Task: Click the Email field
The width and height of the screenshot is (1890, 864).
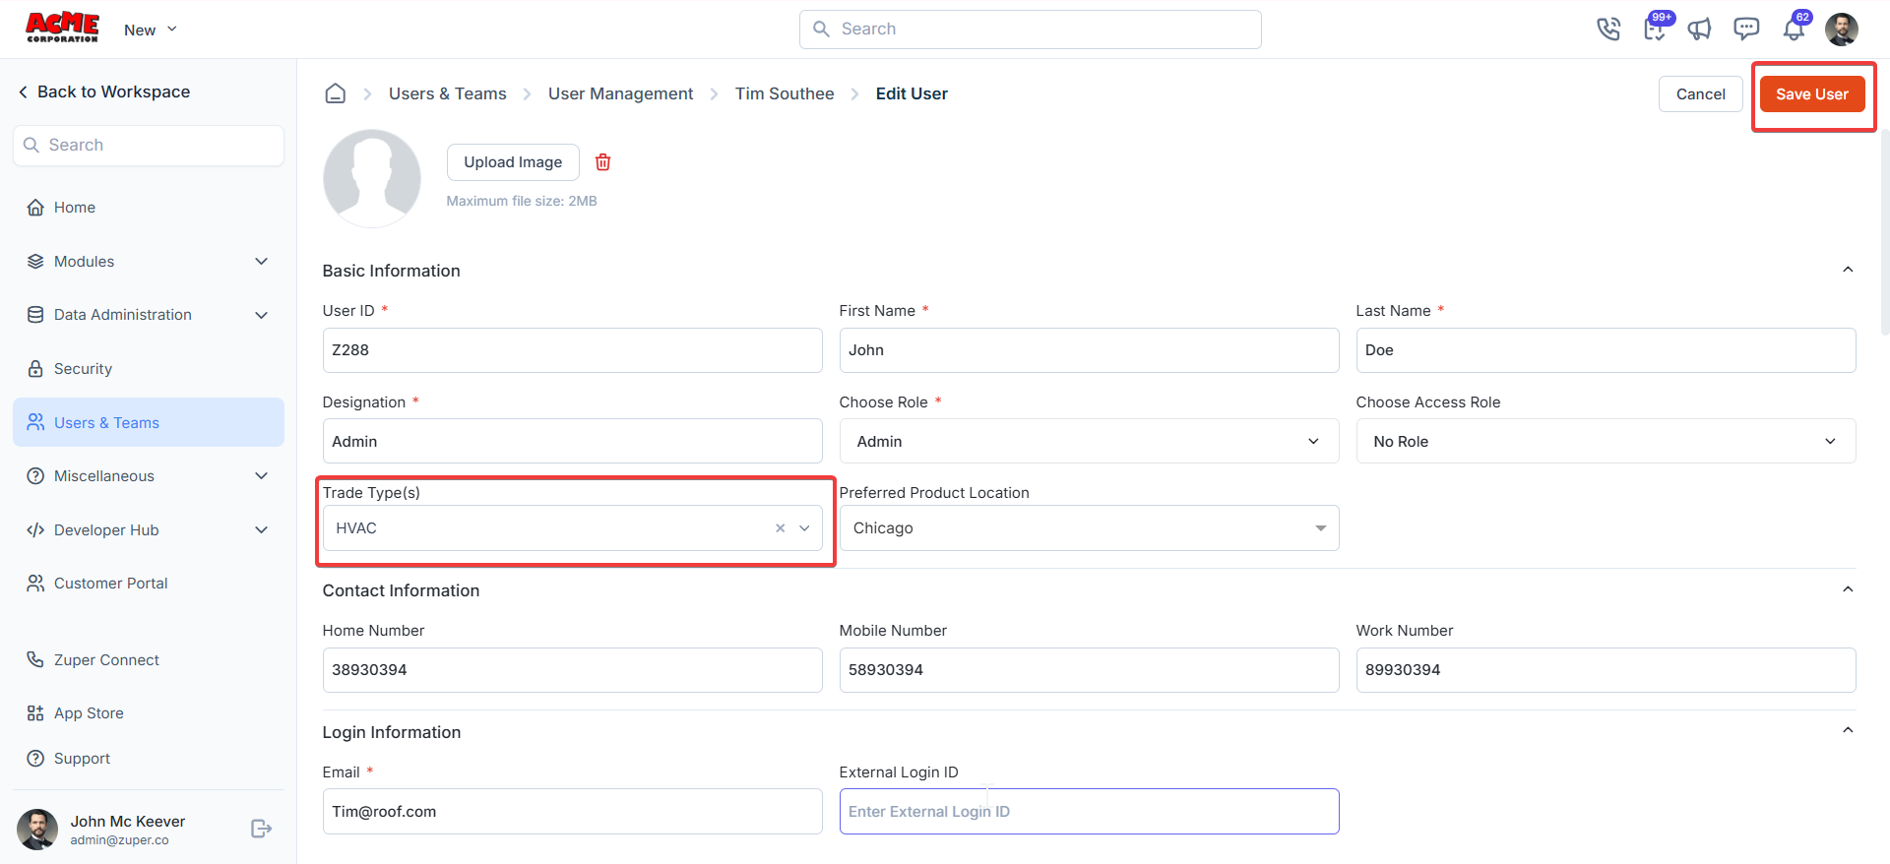Action: (572, 812)
